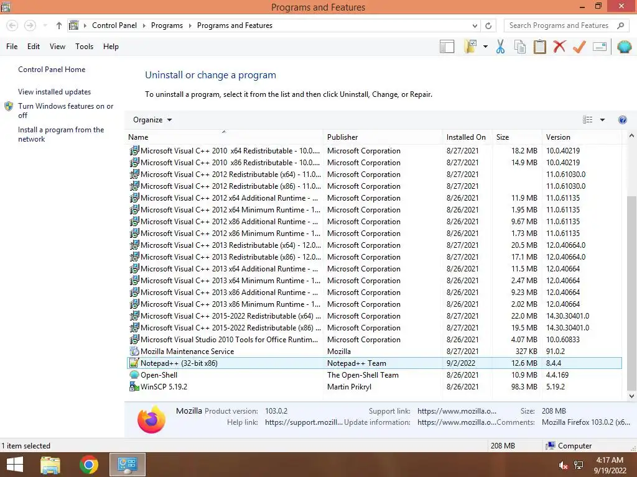Open File Explorer from the taskbar

point(50,465)
